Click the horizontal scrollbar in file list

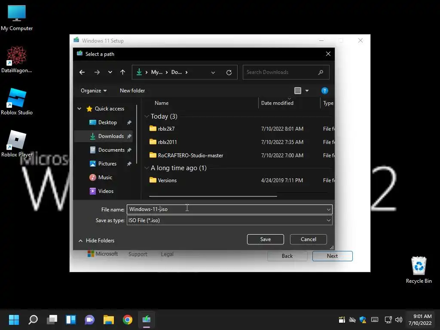coord(213,196)
